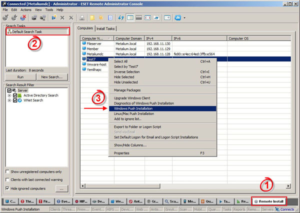Click the 192.168.11.130 IPv4 cell
The image size is (300, 213).
click(x=158, y=43)
